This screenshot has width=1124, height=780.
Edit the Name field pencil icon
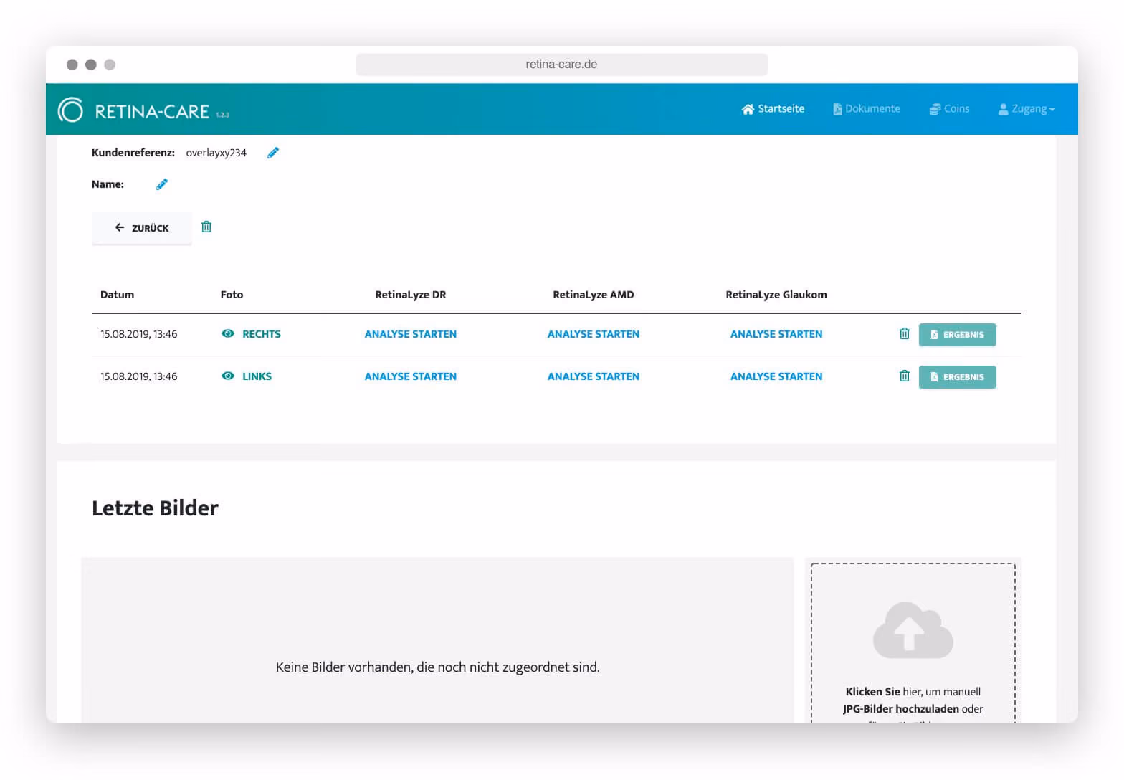pyautogui.click(x=162, y=184)
